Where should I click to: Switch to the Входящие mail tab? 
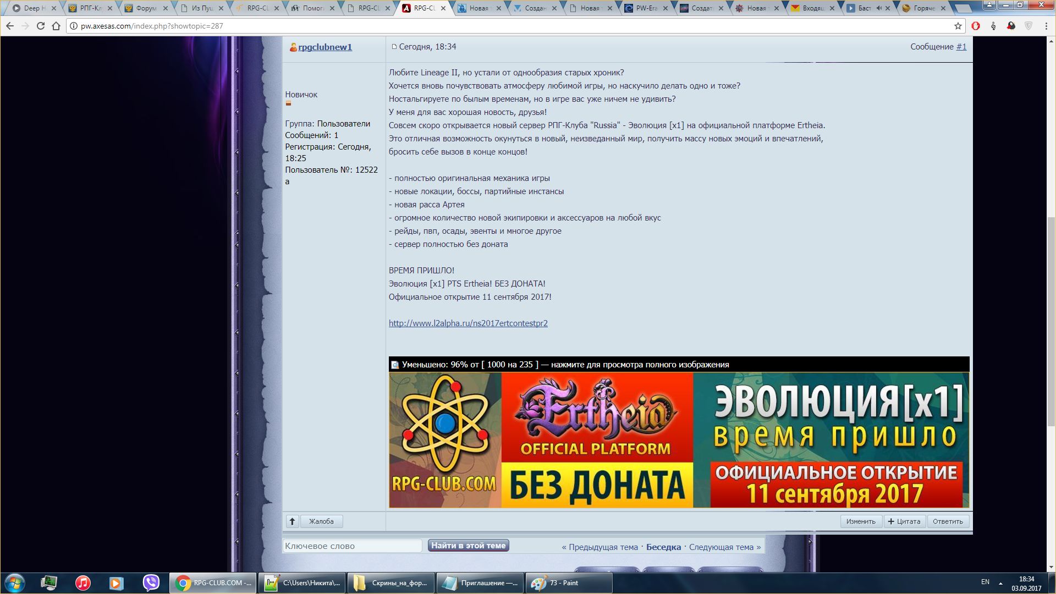pyautogui.click(x=812, y=8)
